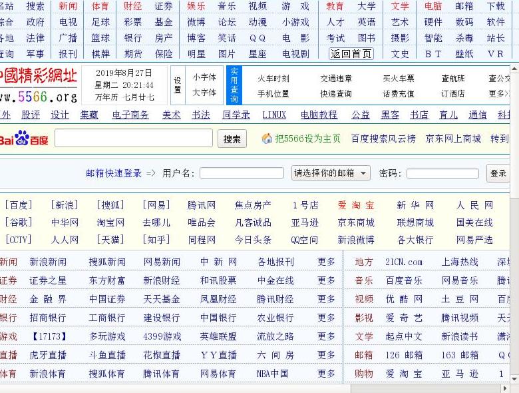
Task: Click the 邮箱快速登录 label link
Action: pyautogui.click(x=114, y=173)
